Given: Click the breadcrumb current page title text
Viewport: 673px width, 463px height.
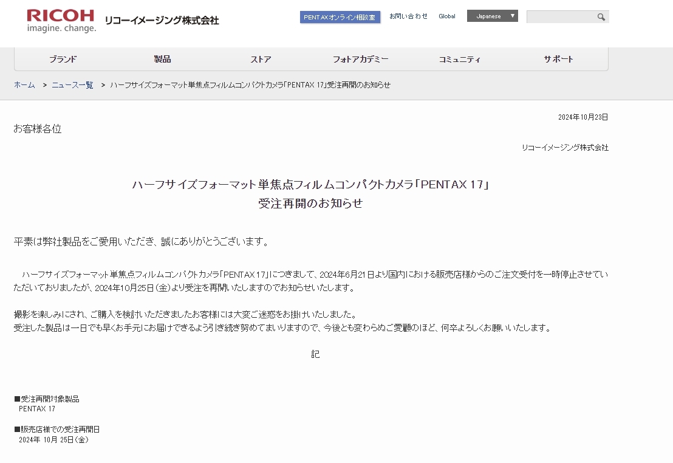Looking at the screenshot, I should click(x=250, y=85).
